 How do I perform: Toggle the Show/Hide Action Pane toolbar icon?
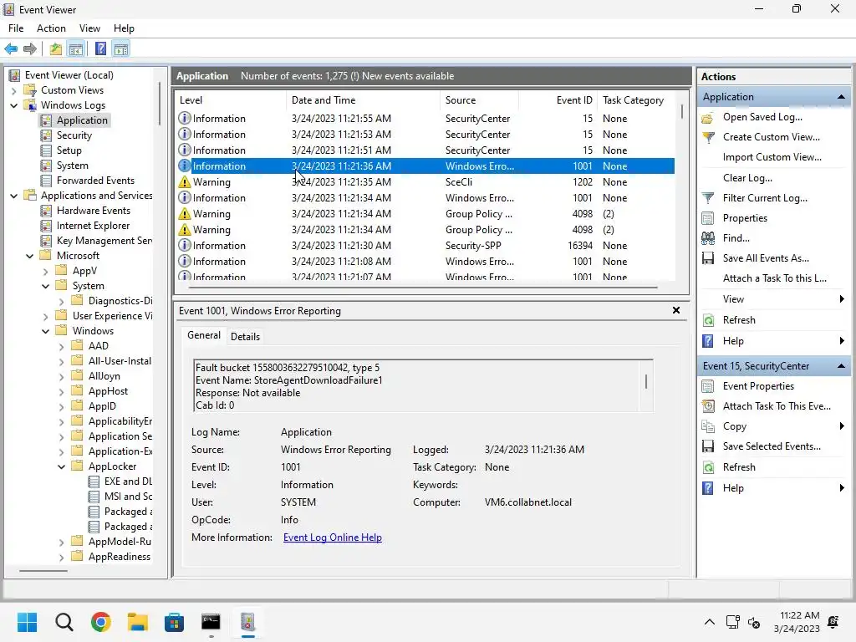point(121,49)
